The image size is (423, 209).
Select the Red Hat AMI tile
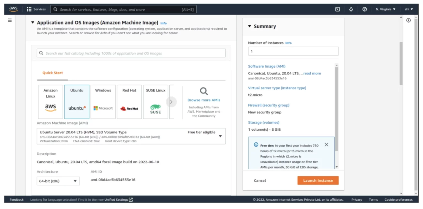[129, 101]
